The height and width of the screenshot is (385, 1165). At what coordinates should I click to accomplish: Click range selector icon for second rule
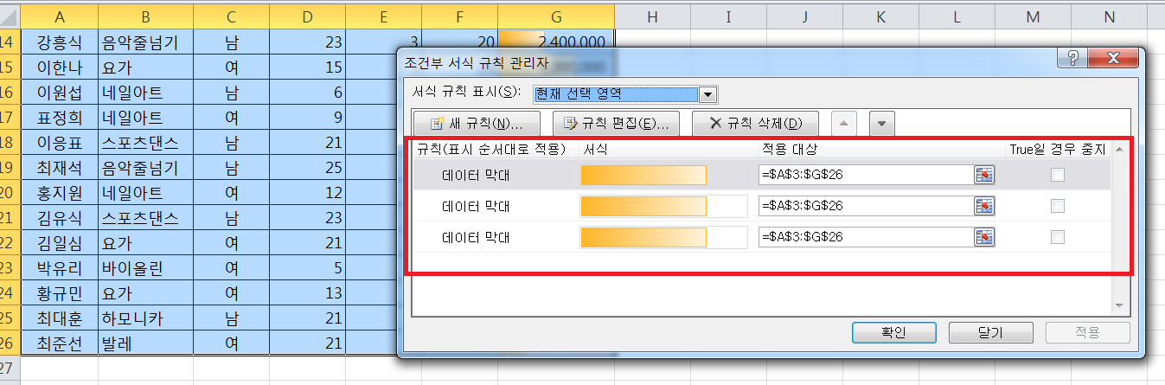[x=983, y=206]
